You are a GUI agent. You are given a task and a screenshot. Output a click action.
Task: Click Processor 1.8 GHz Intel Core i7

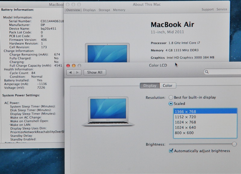[x=175, y=43]
